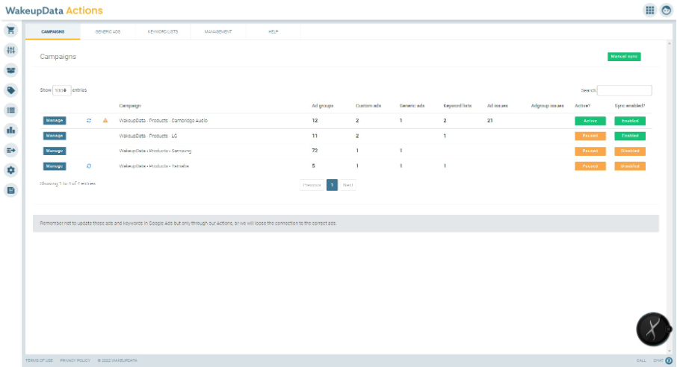Click the Call link in footer
This screenshot has width=677, height=367.
point(641,360)
